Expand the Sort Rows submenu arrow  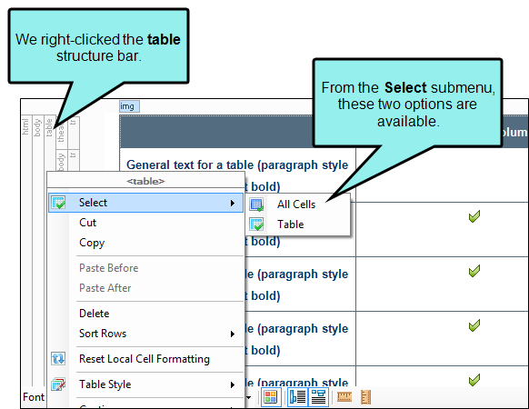coord(232,334)
